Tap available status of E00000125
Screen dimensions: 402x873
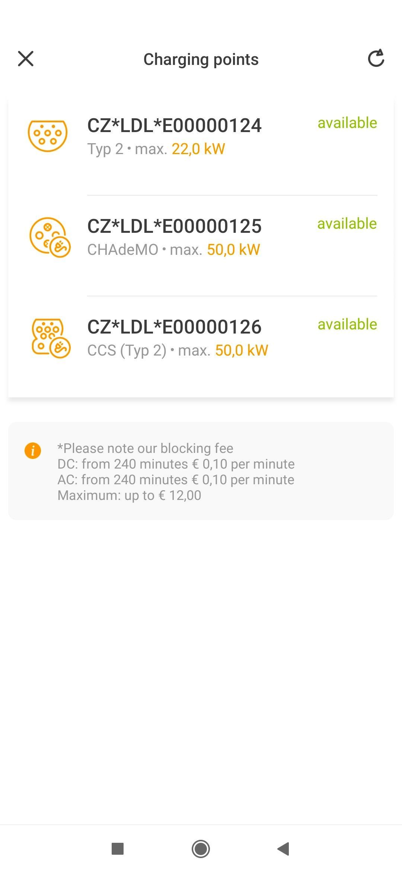point(347,223)
